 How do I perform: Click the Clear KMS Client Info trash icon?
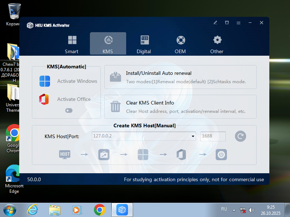click(x=115, y=107)
